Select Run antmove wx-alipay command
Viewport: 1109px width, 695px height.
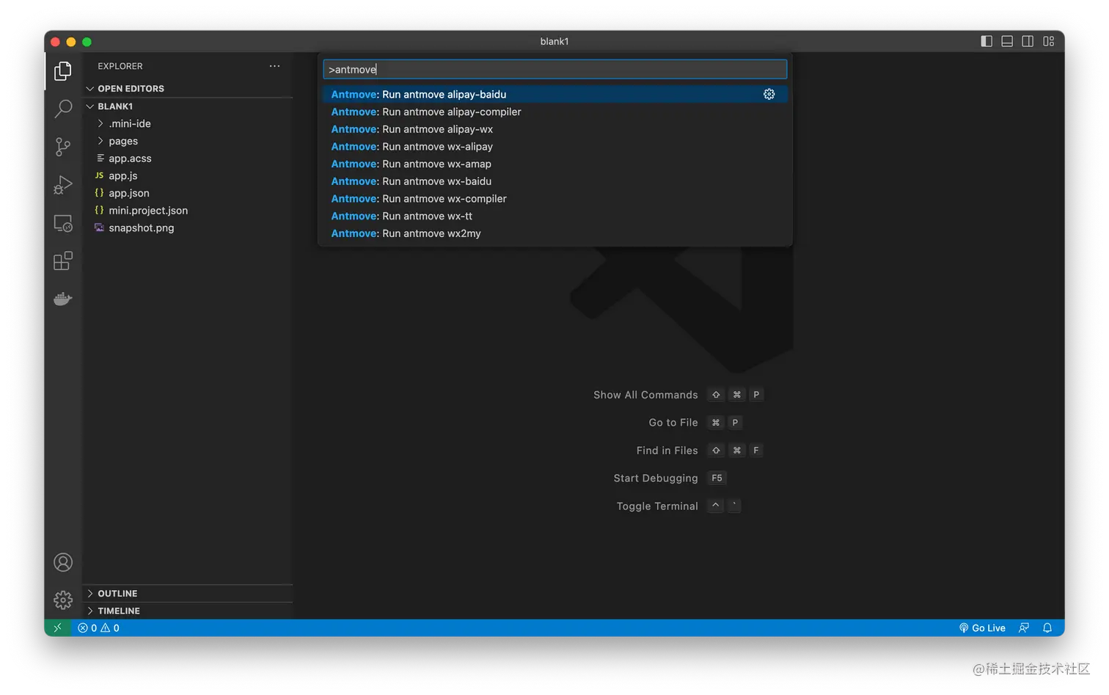[x=555, y=146]
